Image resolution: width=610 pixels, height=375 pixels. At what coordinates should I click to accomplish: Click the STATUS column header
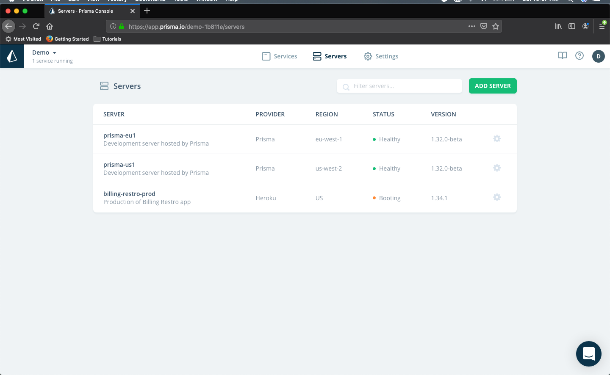tap(383, 114)
